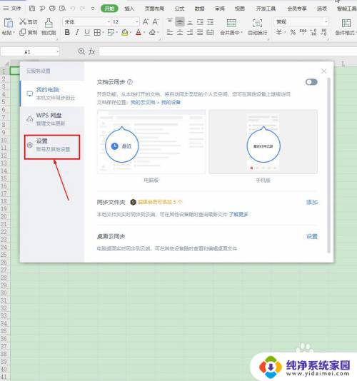Increase font size with larger A icon

[146, 22]
